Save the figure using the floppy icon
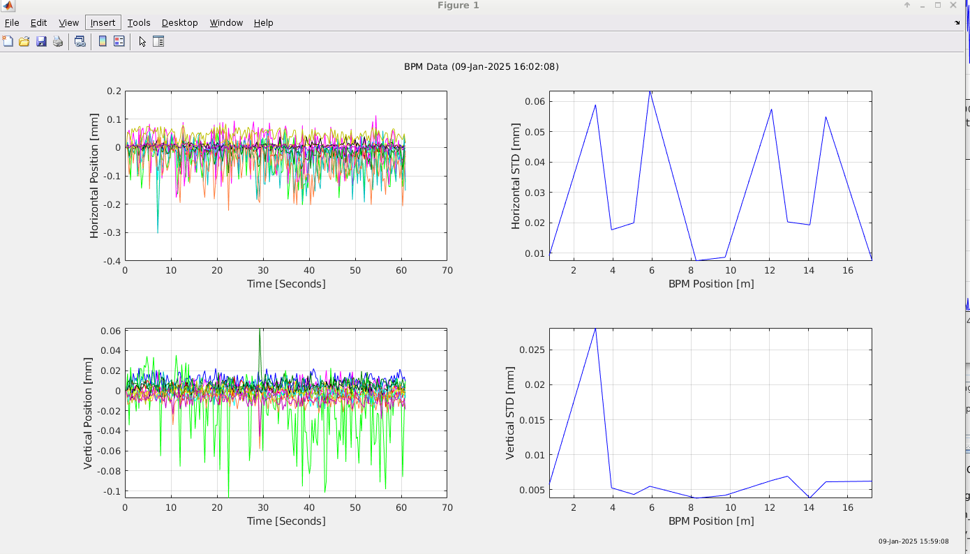The width and height of the screenshot is (970, 554). coord(41,42)
